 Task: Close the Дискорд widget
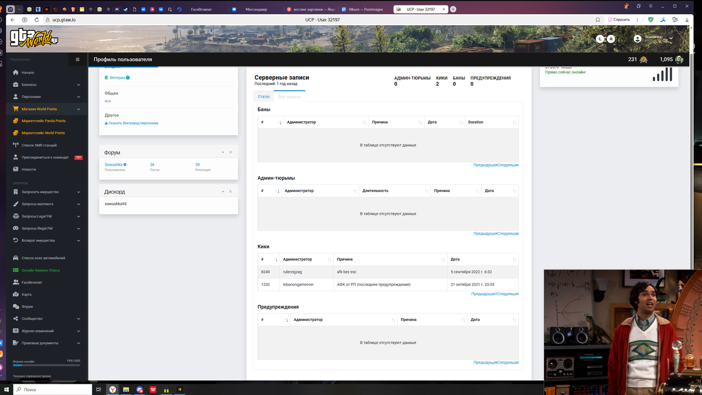click(x=230, y=191)
